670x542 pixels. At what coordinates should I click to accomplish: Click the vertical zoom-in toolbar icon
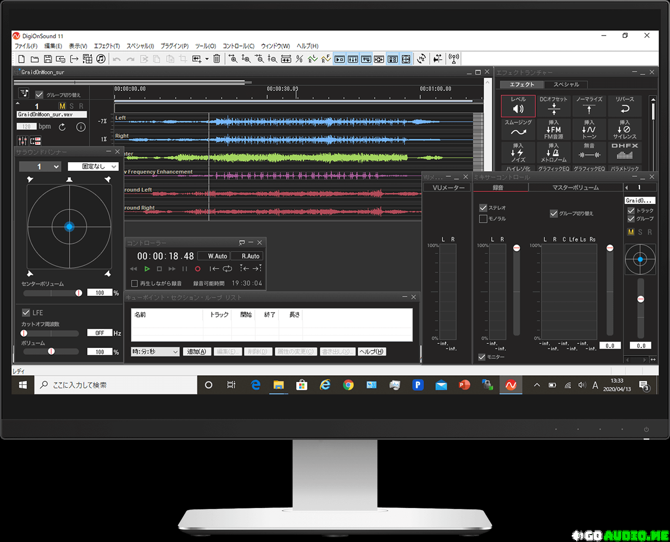point(246,59)
